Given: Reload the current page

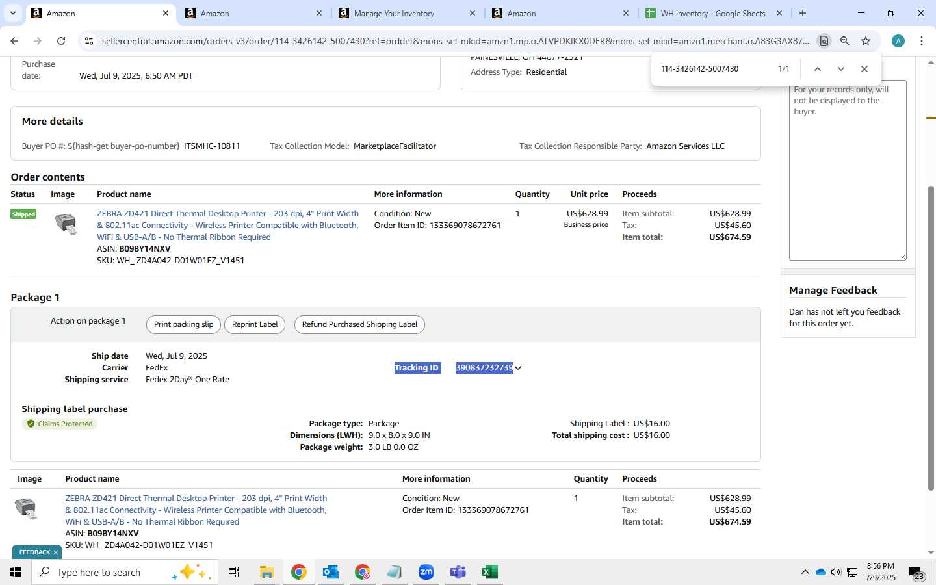Looking at the screenshot, I should coord(61,41).
